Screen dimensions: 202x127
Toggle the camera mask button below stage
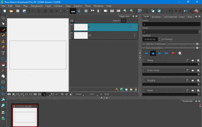pyautogui.click(x=35, y=94)
